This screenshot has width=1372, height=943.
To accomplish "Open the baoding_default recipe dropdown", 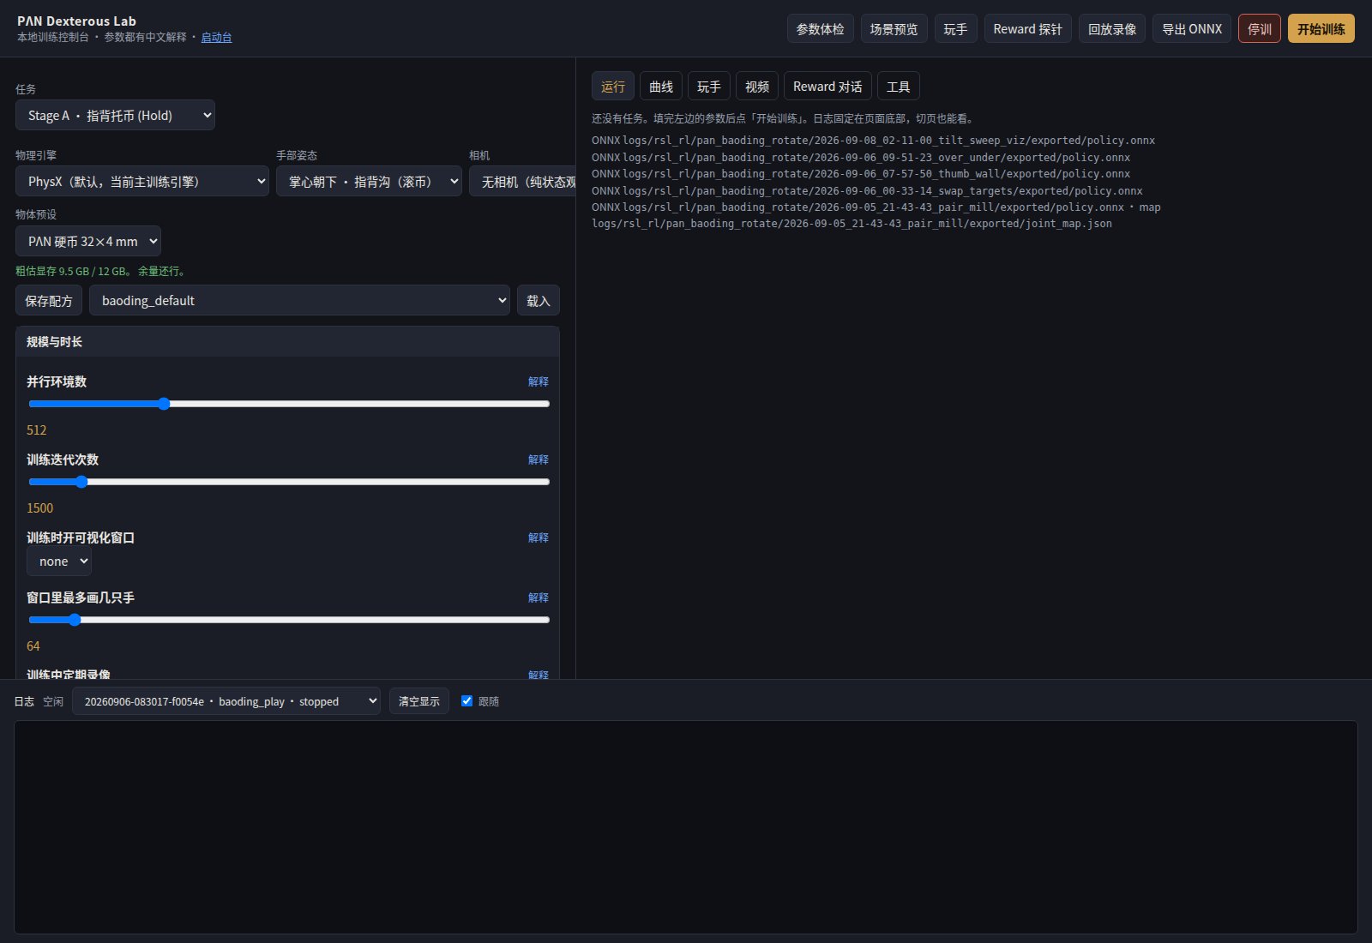I will coord(299,300).
